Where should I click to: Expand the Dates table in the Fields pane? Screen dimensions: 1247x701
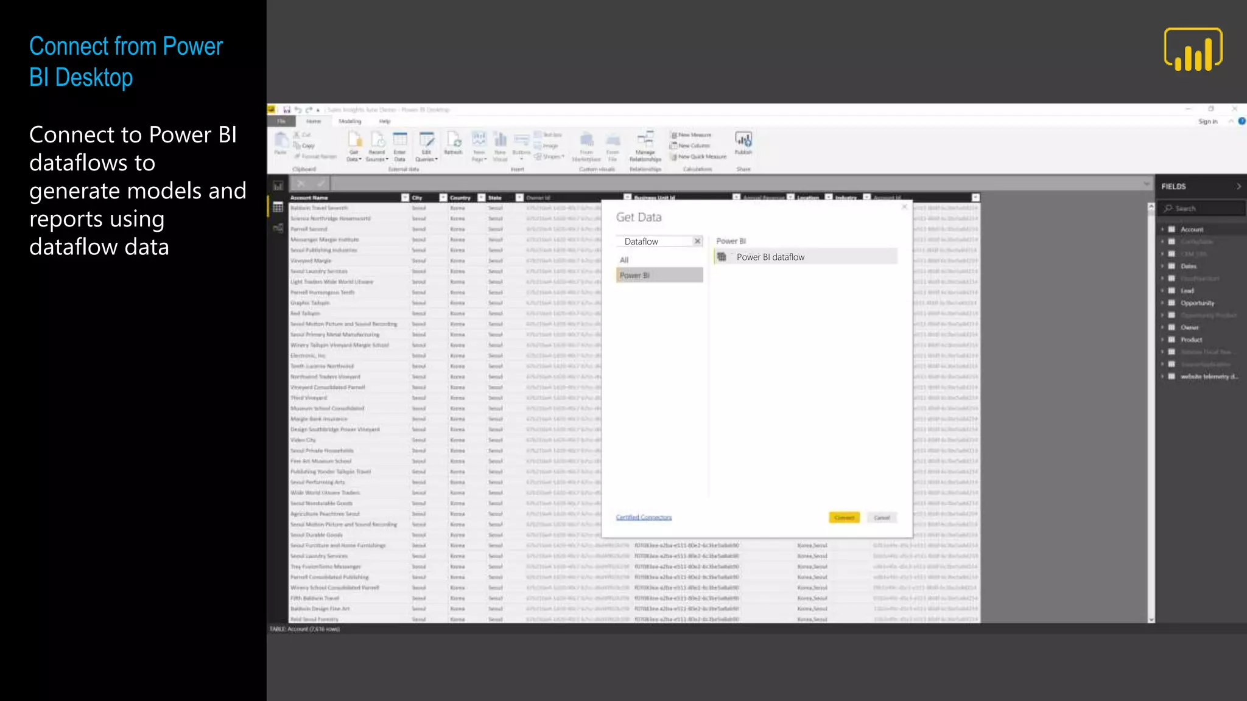coord(1162,266)
